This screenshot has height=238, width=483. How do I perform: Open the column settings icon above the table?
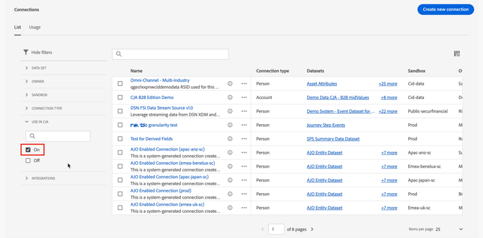point(457,54)
